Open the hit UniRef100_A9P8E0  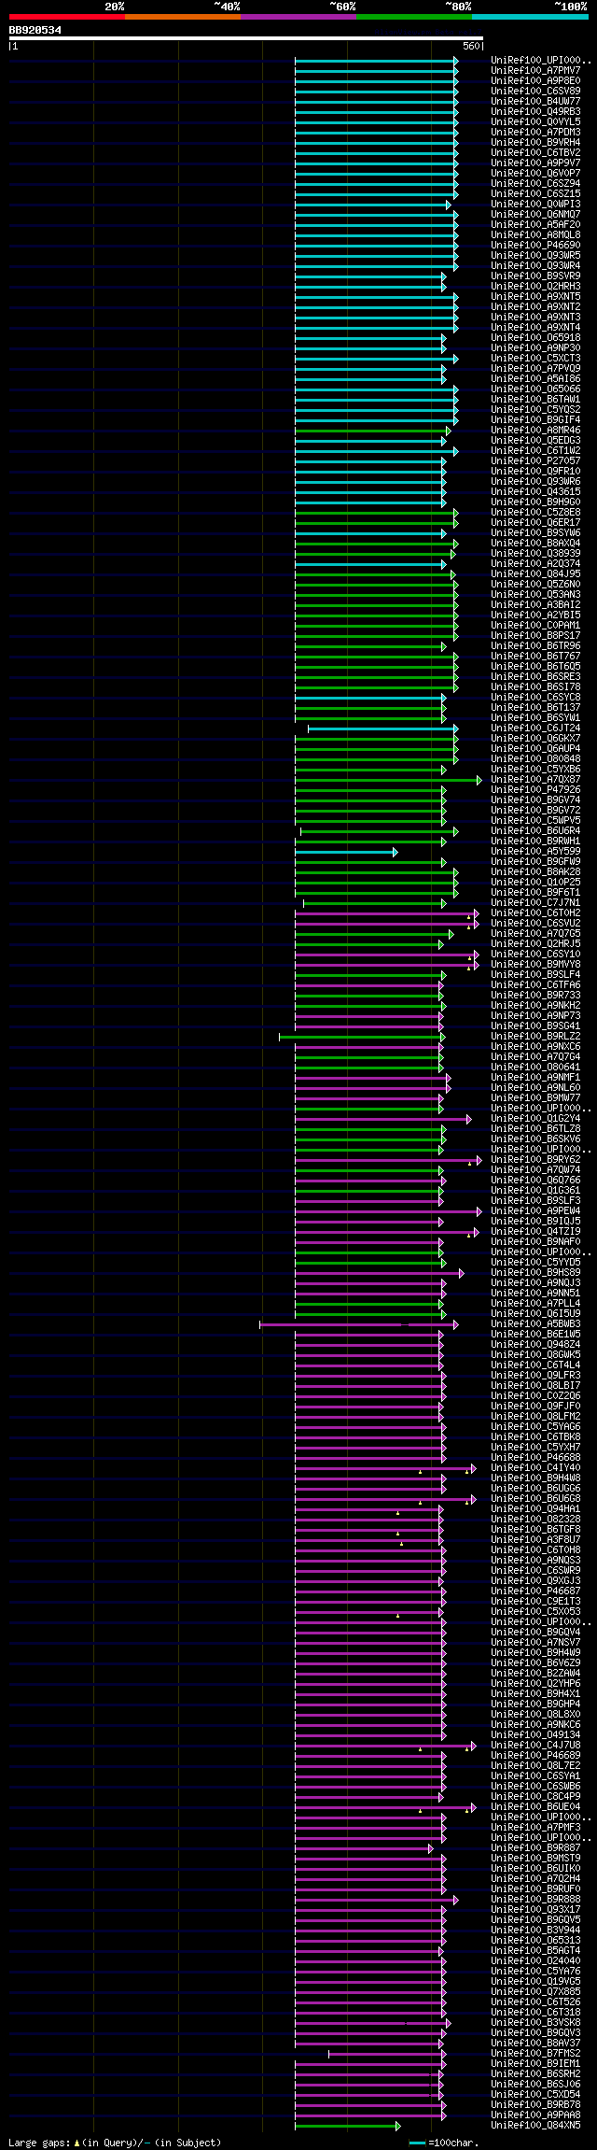tap(535, 80)
